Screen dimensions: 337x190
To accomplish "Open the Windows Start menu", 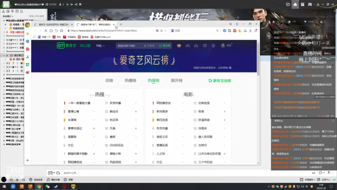I will point(4,186).
